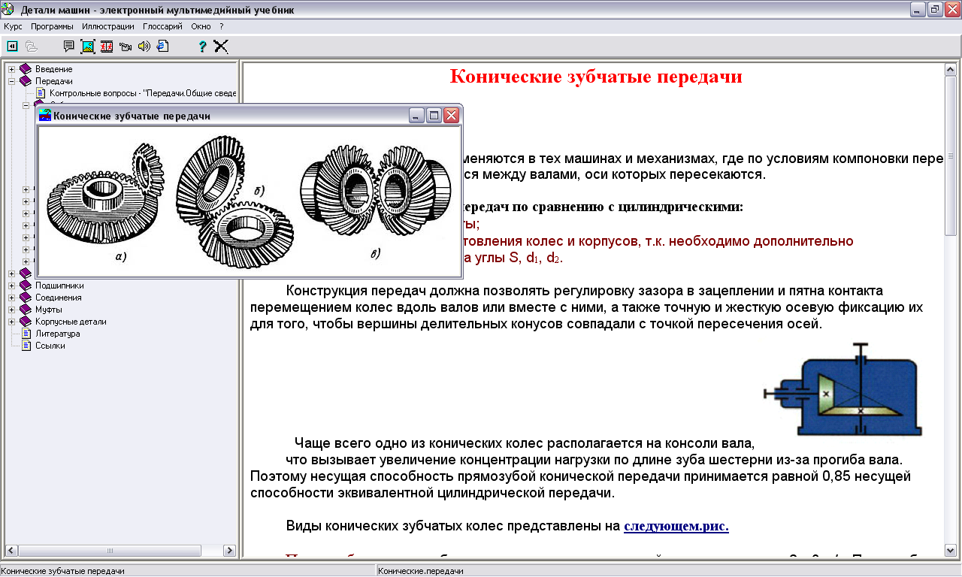Open the Глоссарий menu
962x577 pixels.
162,26
